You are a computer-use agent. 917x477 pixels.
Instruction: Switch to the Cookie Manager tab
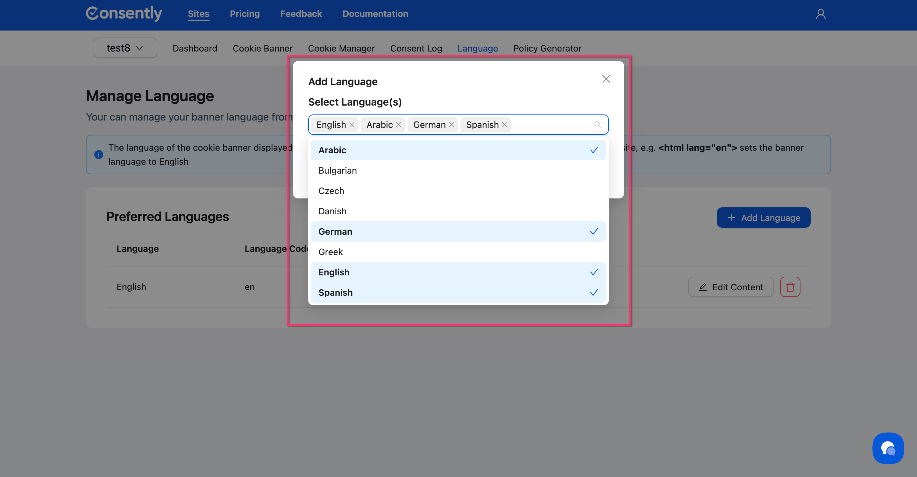[x=341, y=48]
